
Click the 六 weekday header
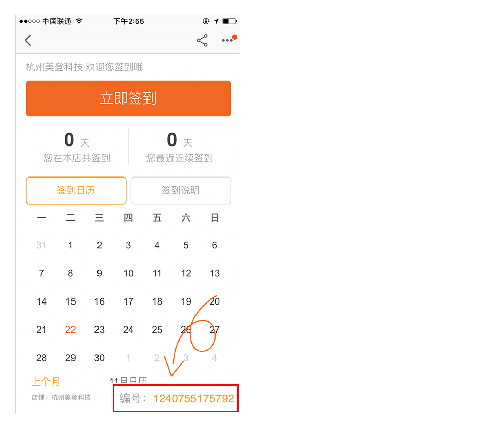[186, 218]
